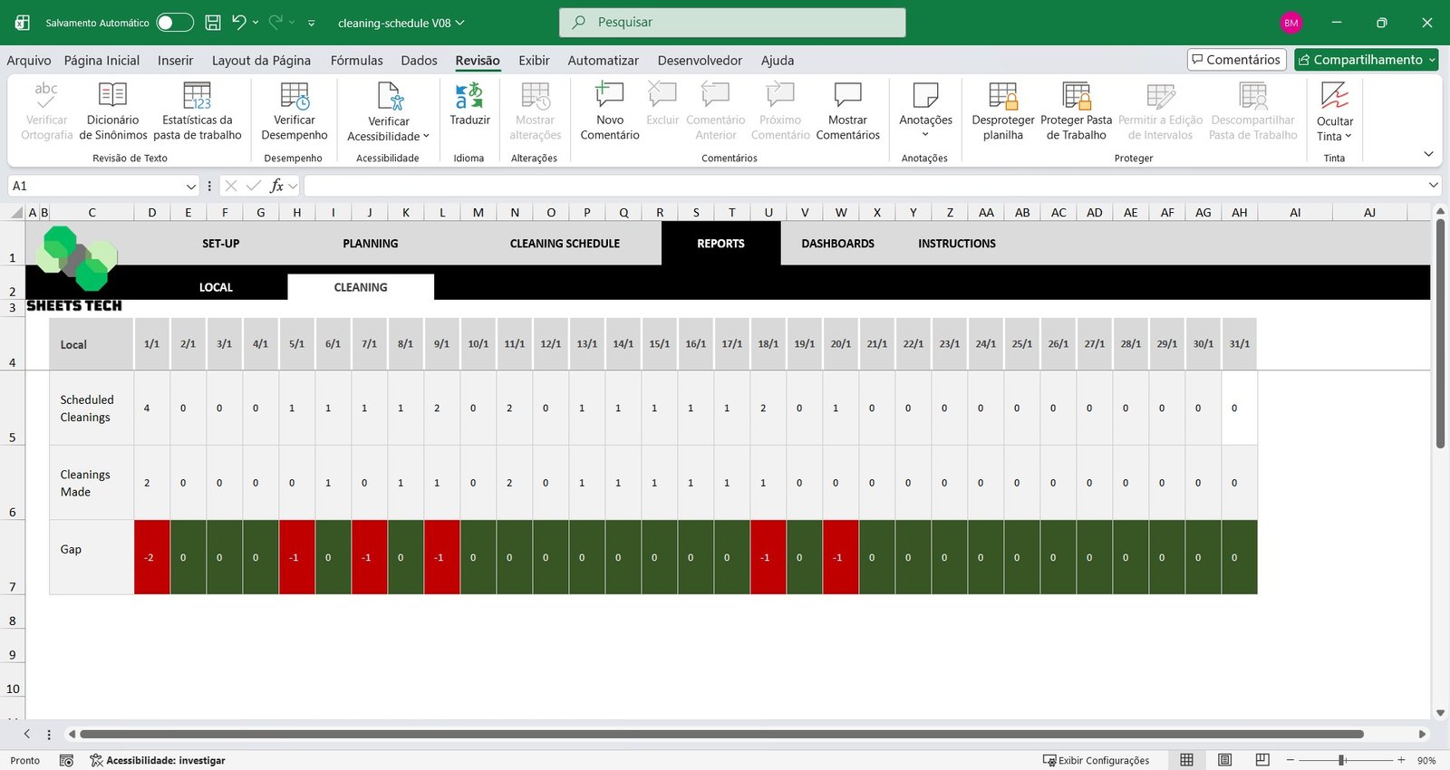This screenshot has width=1450, height=770.
Task: Switch to page break preview view
Action: 1261,760
